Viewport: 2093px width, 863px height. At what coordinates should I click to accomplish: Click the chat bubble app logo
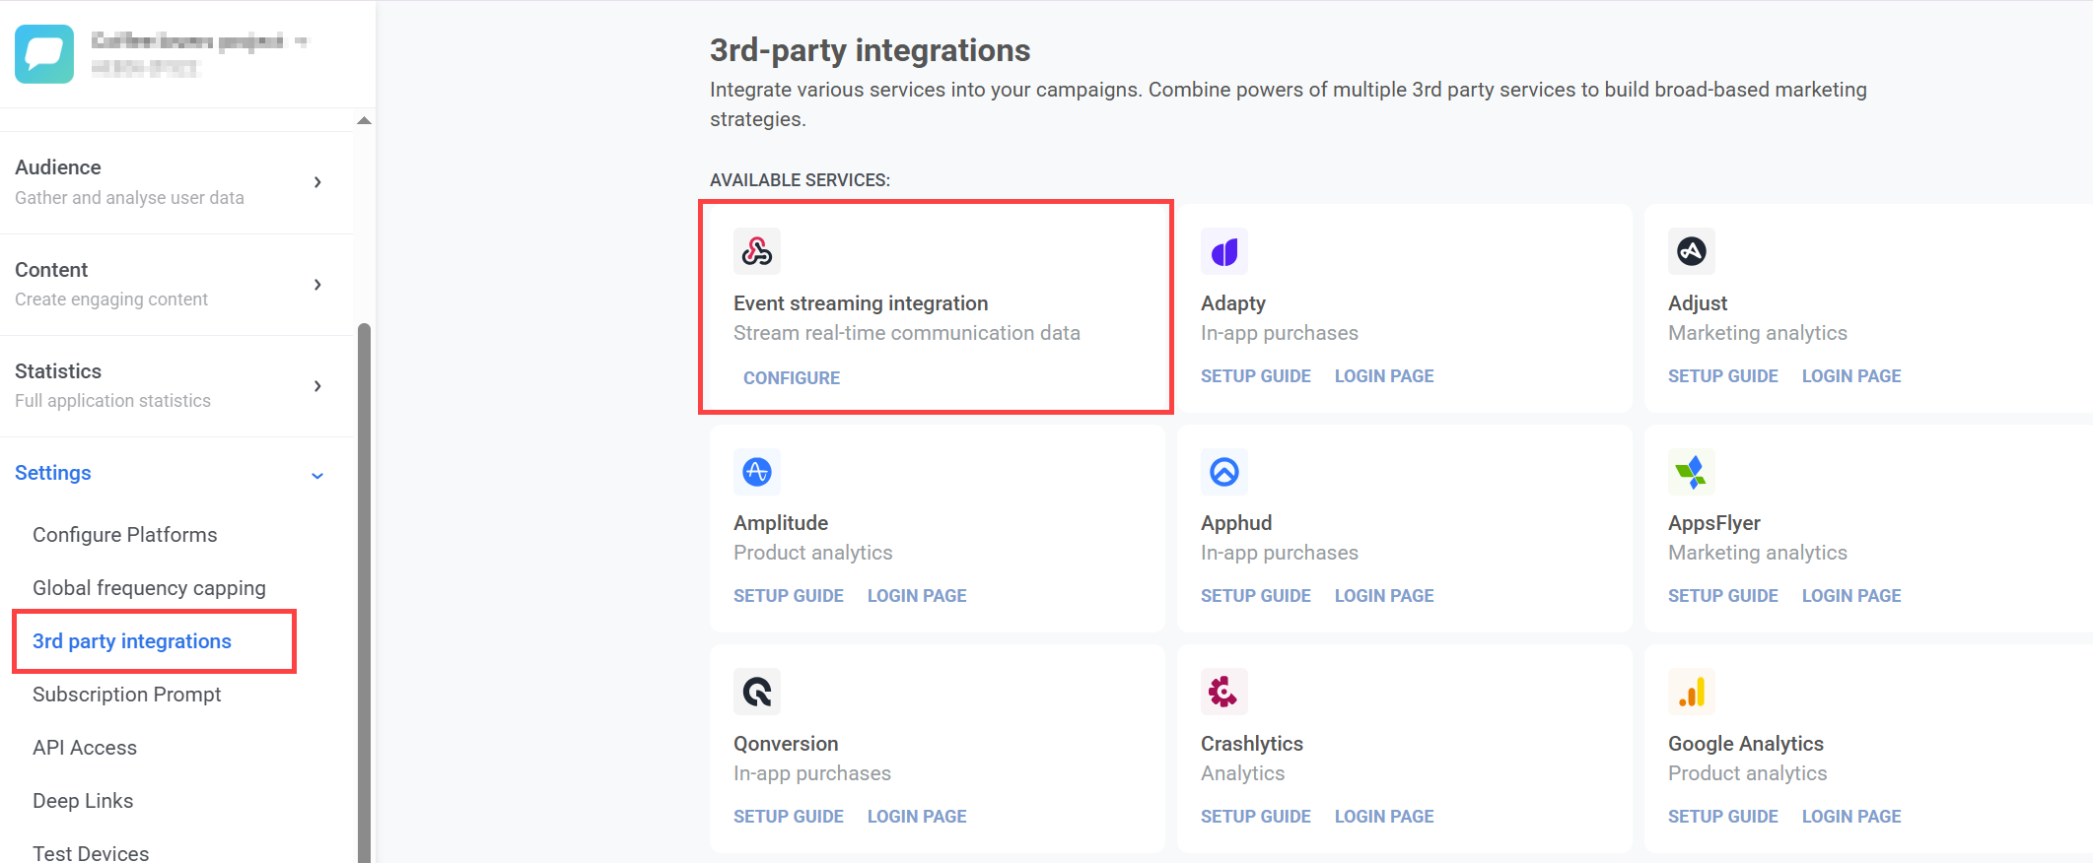tap(44, 53)
